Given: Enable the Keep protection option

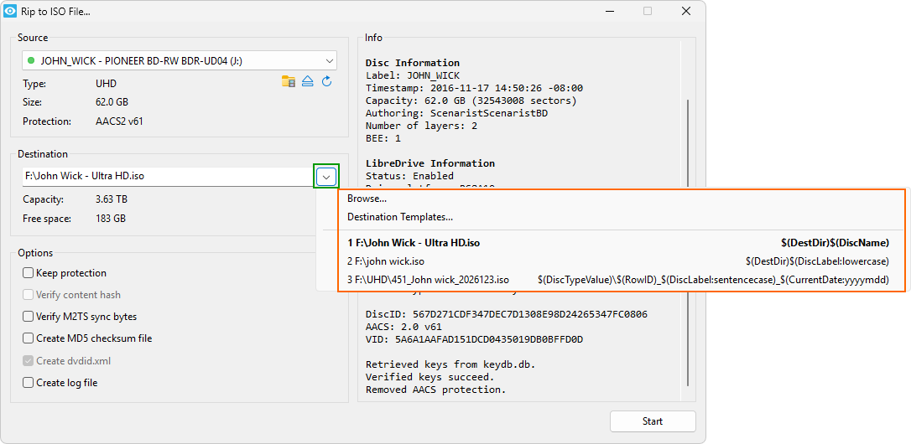Looking at the screenshot, I should (29, 273).
